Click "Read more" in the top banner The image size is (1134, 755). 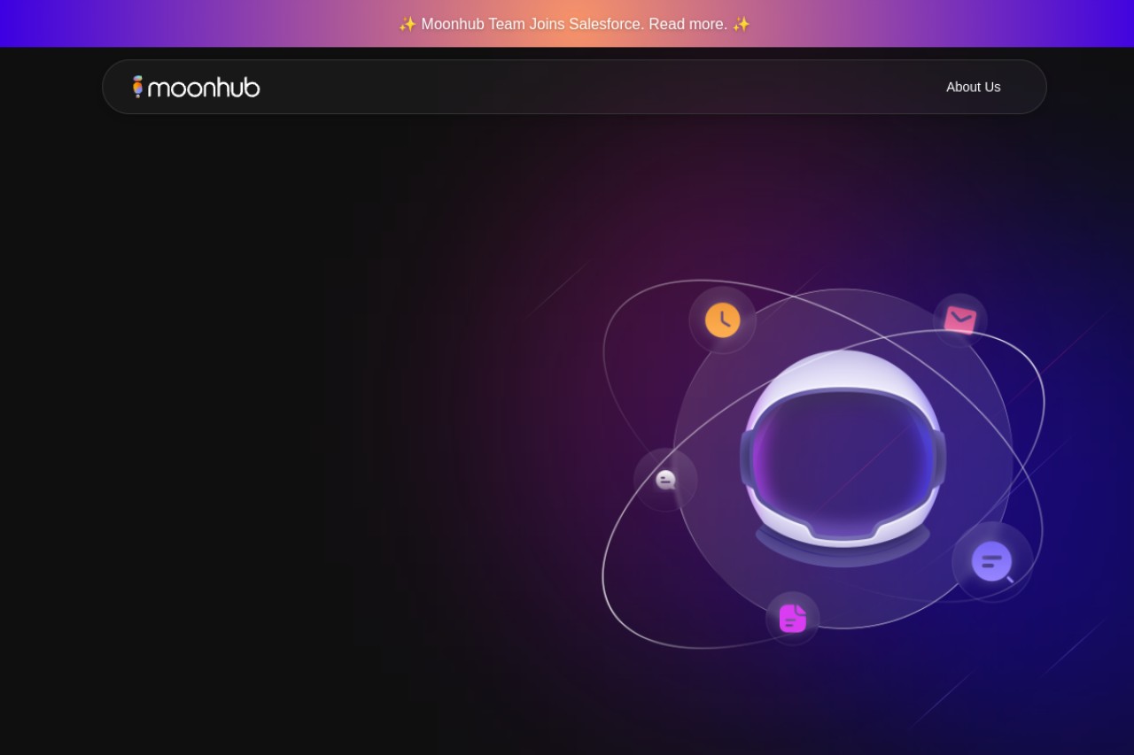click(687, 24)
